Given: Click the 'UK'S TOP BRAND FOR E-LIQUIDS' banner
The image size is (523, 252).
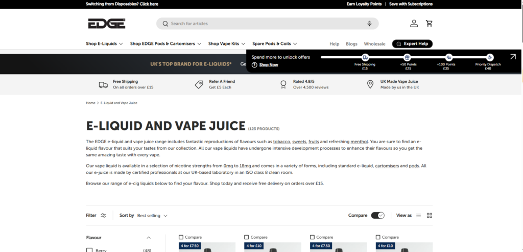Looking at the screenshot, I should (191, 64).
